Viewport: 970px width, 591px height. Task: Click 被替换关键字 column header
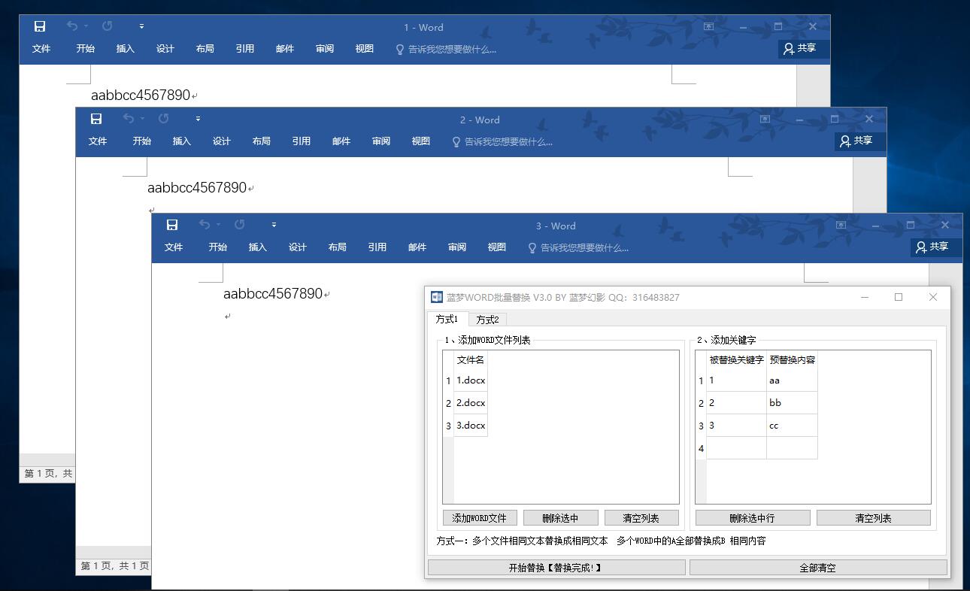pos(736,360)
